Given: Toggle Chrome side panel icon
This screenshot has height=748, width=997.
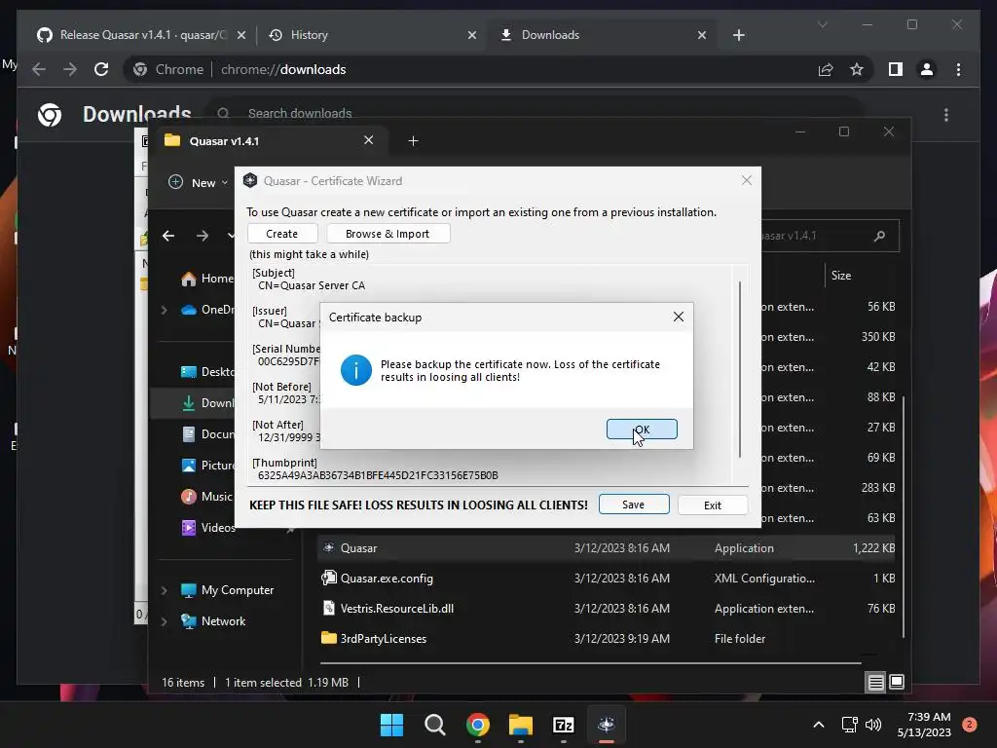Looking at the screenshot, I should tap(896, 69).
